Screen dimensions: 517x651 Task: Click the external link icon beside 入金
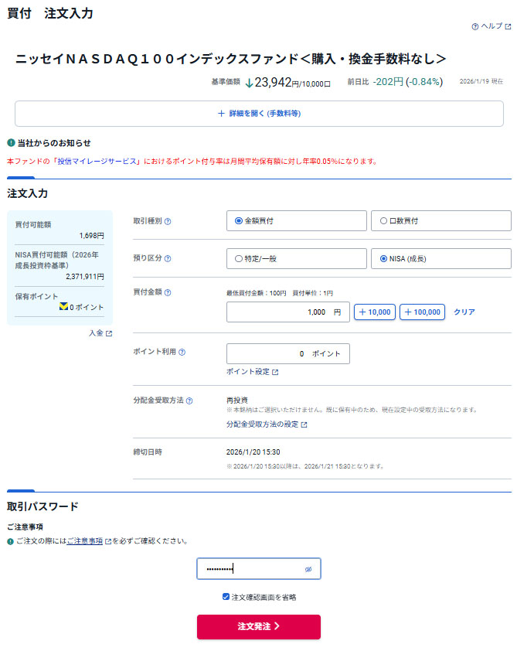(109, 333)
